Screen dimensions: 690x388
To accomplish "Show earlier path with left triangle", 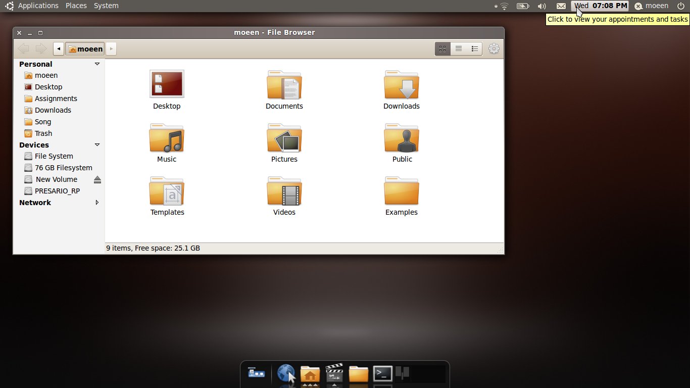I will point(59,48).
